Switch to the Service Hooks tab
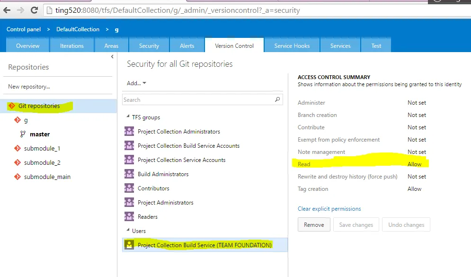Screen dimensions: 471x277 click(x=292, y=46)
